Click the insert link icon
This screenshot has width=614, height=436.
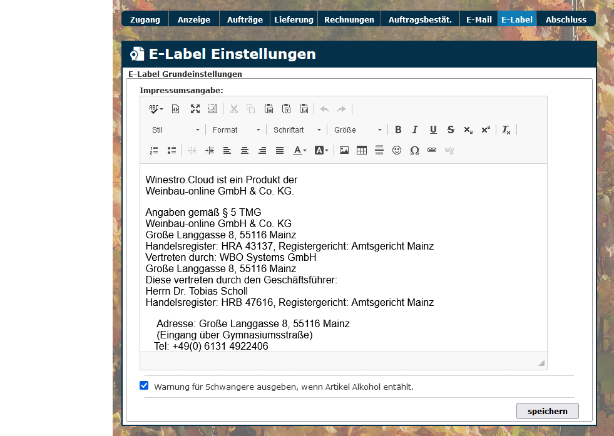pyautogui.click(x=432, y=150)
